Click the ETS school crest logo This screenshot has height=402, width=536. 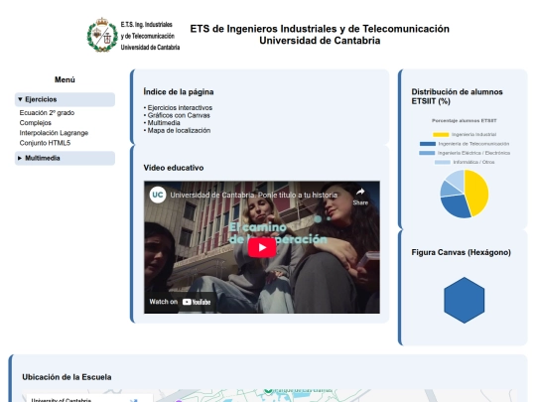pos(102,35)
